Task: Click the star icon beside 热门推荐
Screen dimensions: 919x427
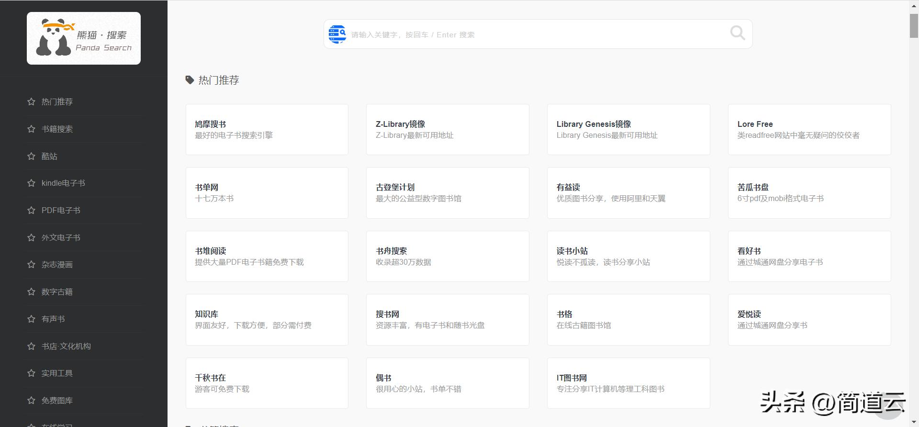Action: click(x=31, y=101)
